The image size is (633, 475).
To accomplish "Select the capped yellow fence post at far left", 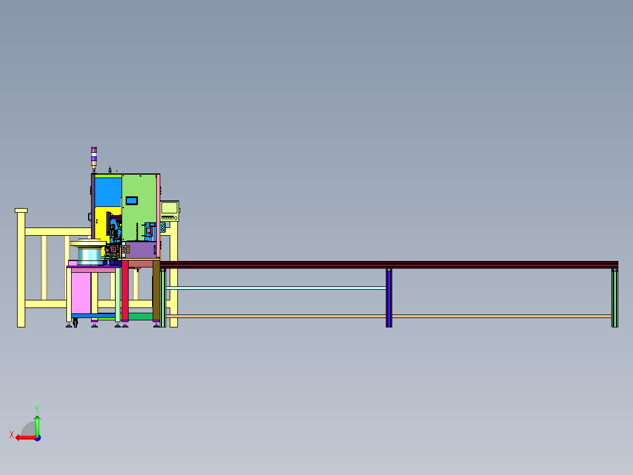I will click(21, 267).
